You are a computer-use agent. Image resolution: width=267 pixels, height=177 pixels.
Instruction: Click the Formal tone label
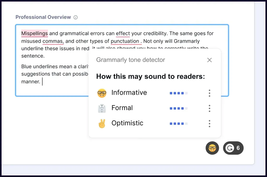(122, 108)
